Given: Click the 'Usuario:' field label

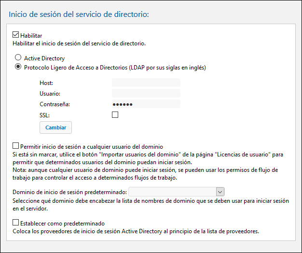Looking at the screenshot, I should tap(50, 93).
